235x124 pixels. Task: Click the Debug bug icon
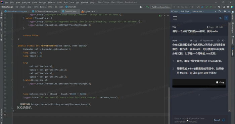(178, 7)
